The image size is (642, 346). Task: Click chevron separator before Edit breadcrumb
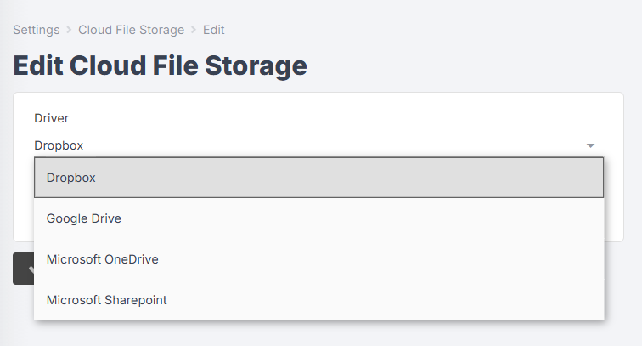[x=194, y=30]
